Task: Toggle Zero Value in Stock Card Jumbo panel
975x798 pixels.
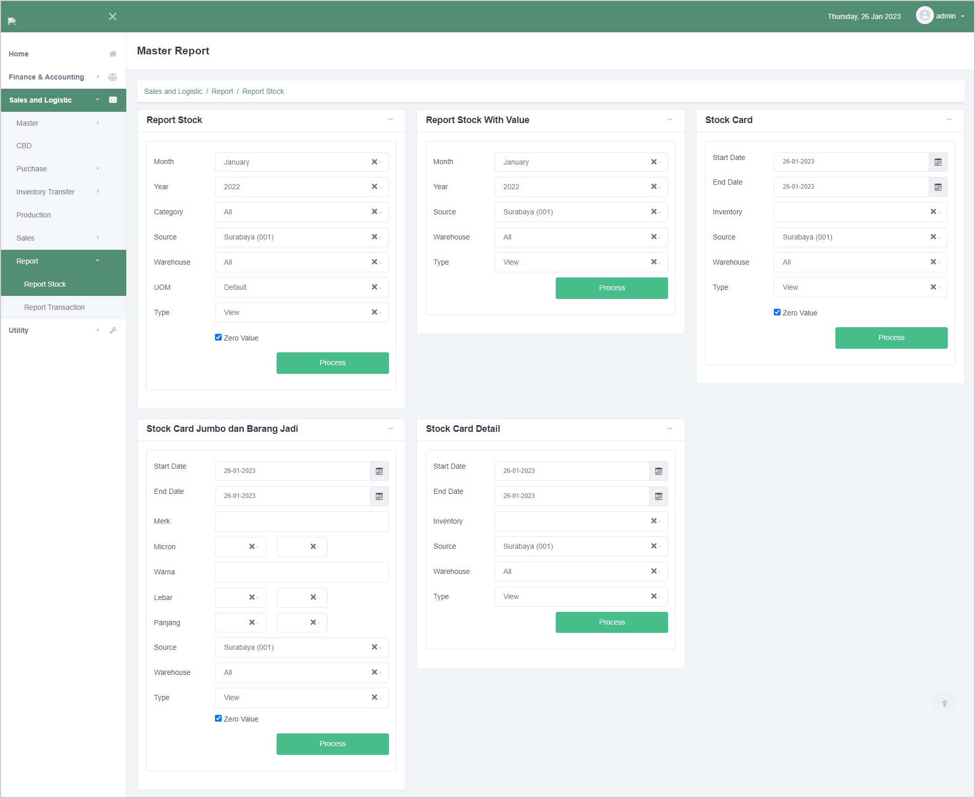Action: pos(218,719)
